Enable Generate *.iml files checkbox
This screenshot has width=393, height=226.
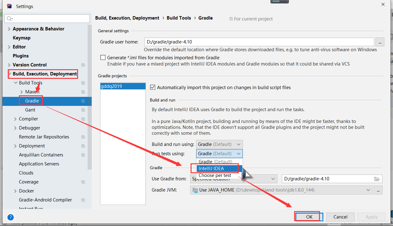coord(103,57)
